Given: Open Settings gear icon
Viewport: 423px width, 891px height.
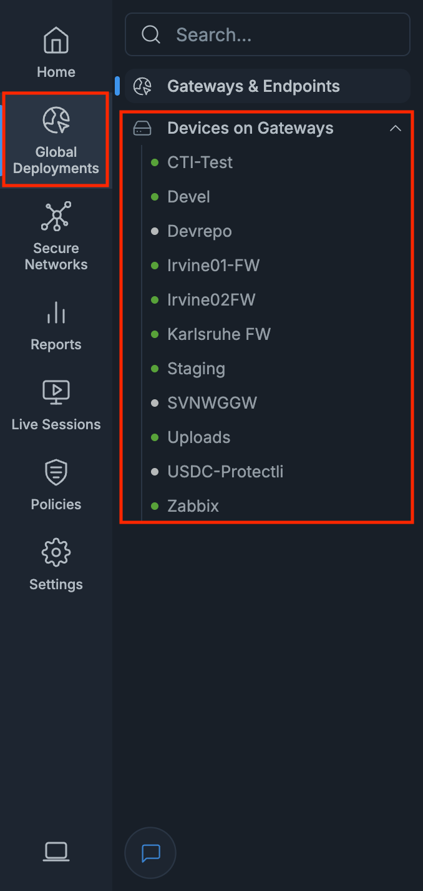Looking at the screenshot, I should coord(56,552).
